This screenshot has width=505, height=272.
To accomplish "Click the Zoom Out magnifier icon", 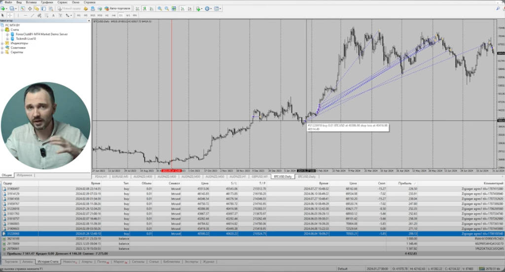I will click(x=167, y=9).
